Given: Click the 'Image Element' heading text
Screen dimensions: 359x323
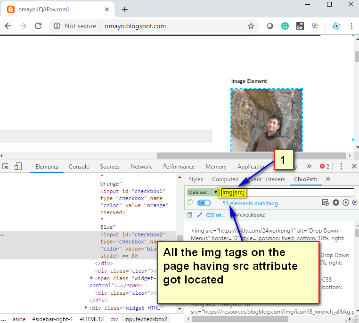Looking at the screenshot, I should (249, 81).
